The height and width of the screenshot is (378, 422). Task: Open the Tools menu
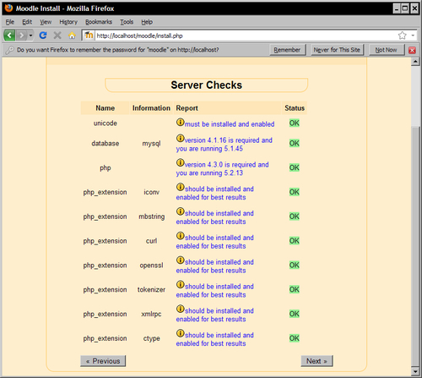coord(127,22)
